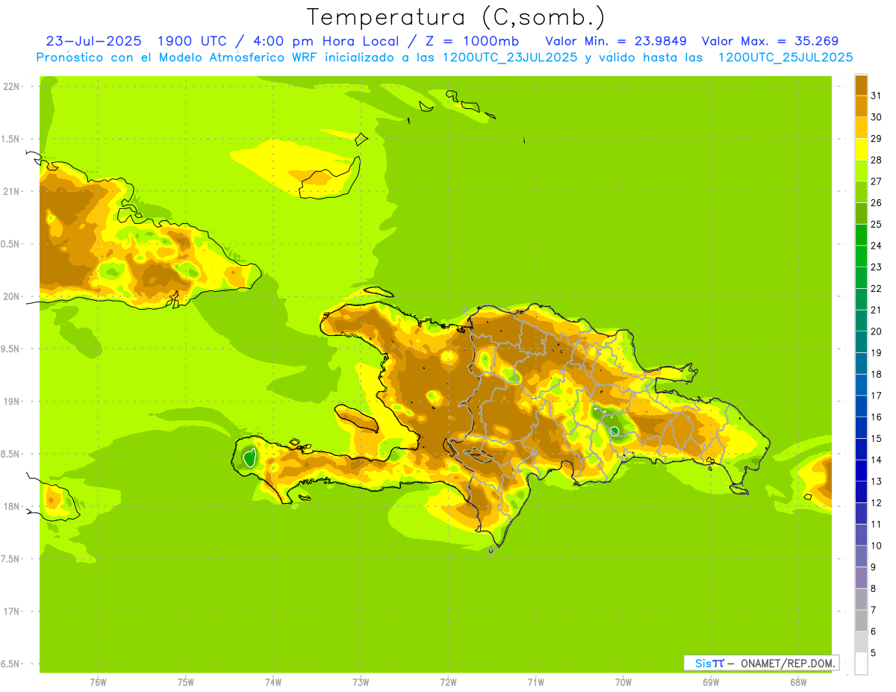Click the purple swatch between 8 and 9
The image size is (896, 692).
[862, 578]
